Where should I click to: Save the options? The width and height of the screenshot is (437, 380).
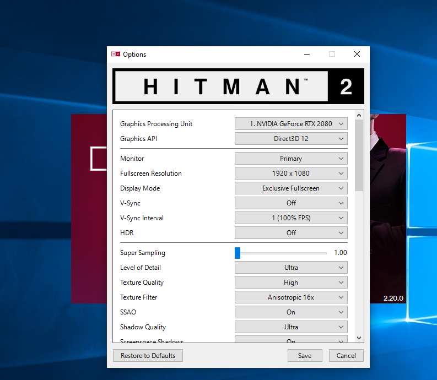coord(305,356)
